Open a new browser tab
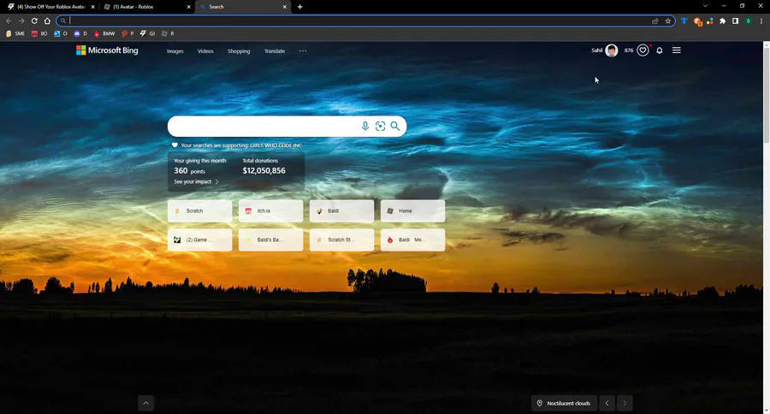This screenshot has width=770, height=414. [x=299, y=7]
